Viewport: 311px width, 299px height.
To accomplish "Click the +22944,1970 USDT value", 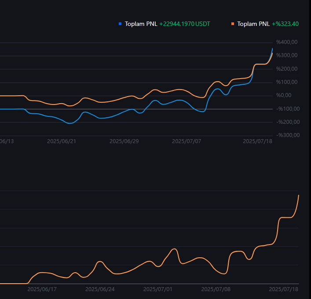I will pyautogui.click(x=185, y=24).
